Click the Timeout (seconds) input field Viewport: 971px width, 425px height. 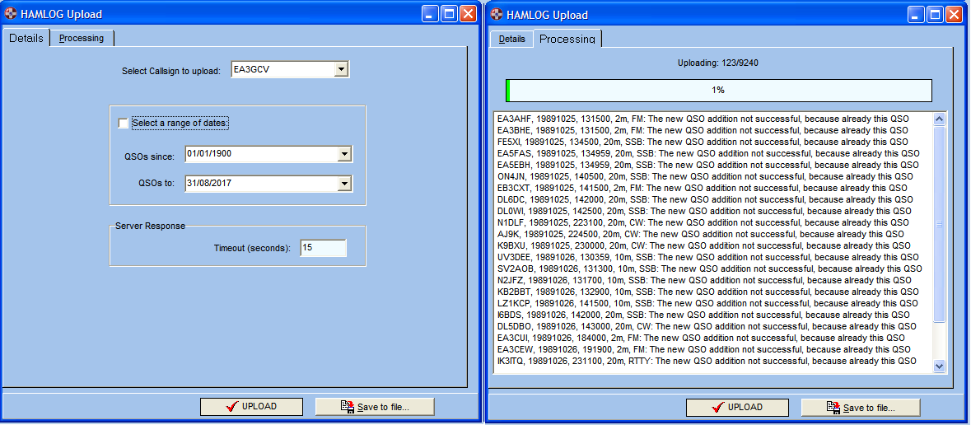pyautogui.click(x=323, y=248)
